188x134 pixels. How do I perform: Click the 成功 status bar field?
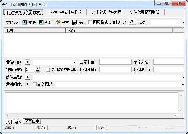(x=87, y=128)
